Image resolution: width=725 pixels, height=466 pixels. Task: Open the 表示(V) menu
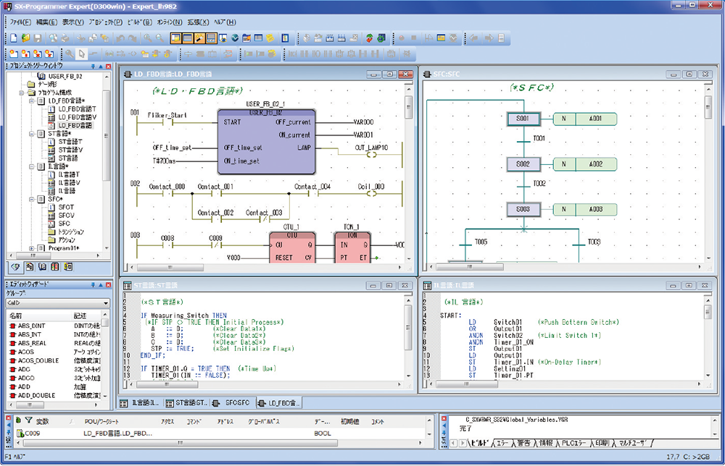click(73, 22)
